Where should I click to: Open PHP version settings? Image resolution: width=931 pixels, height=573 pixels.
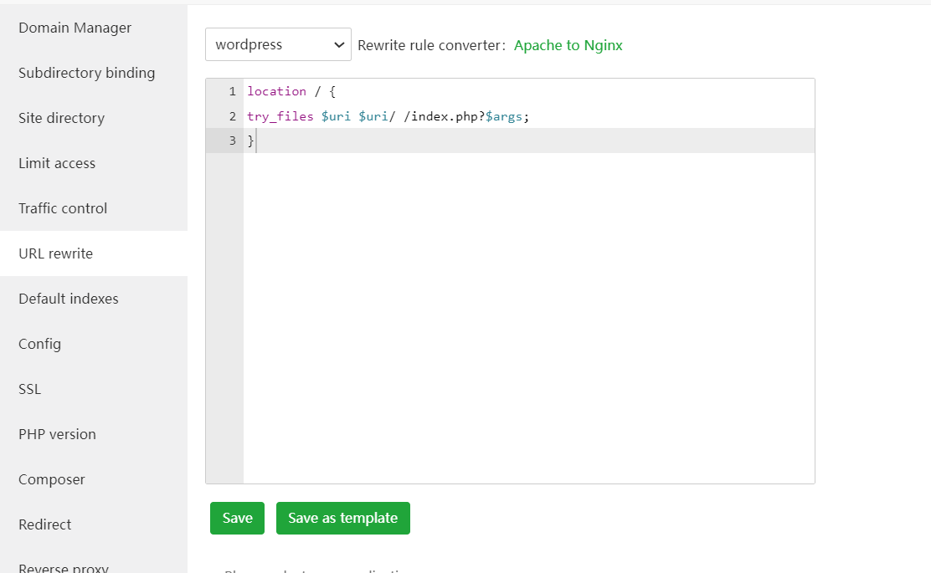(57, 434)
